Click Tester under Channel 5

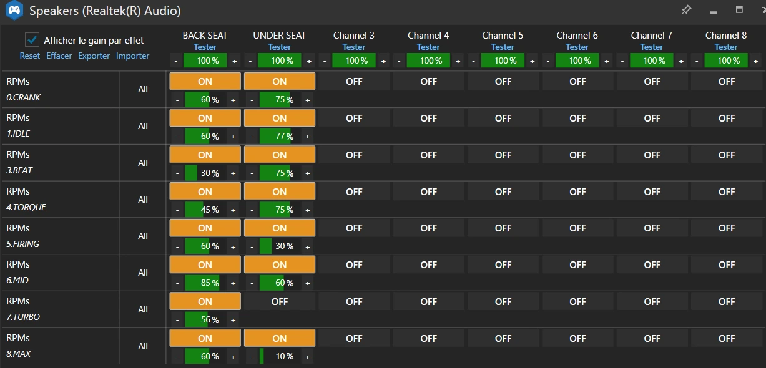(x=503, y=47)
